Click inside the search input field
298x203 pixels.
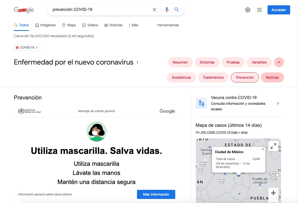coord(101,9)
